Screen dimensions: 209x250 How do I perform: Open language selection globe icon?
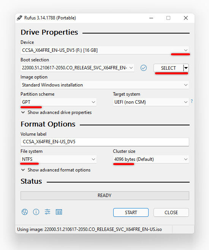point(25,212)
